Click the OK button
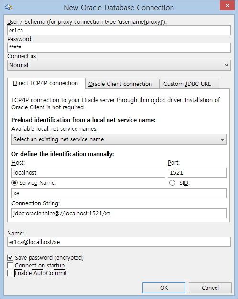The width and height of the screenshot is (238, 299). (164, 288)
